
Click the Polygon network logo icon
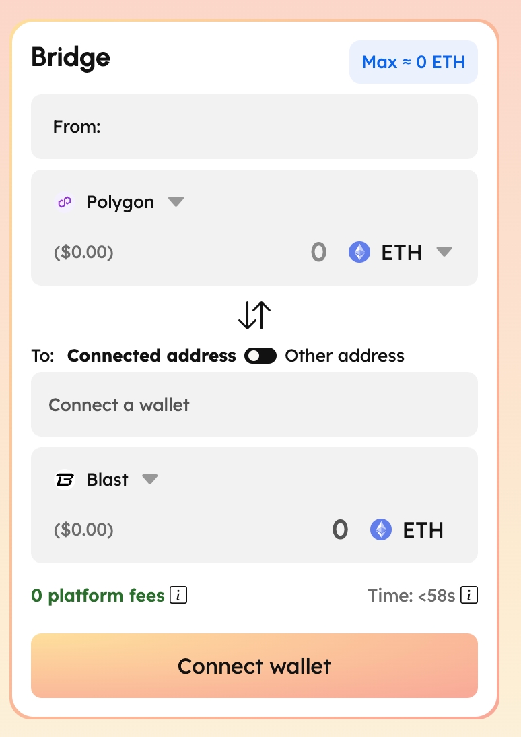[x=65, y=202]
